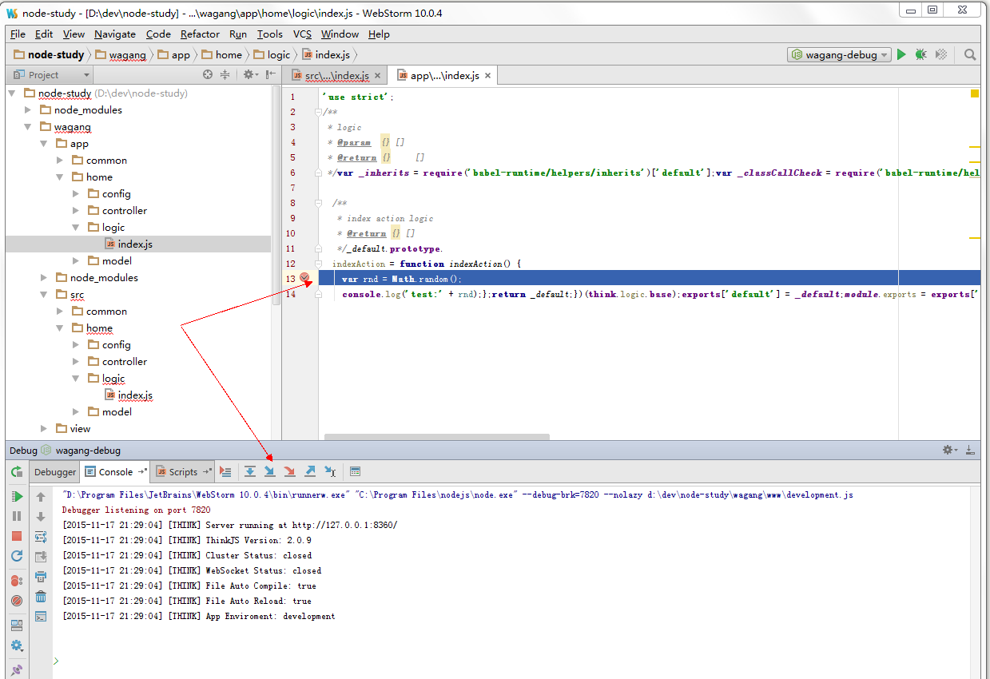The image size is (990, 679).
Task: Open View Breakpoints icon
Action: (x=17, y=580)
